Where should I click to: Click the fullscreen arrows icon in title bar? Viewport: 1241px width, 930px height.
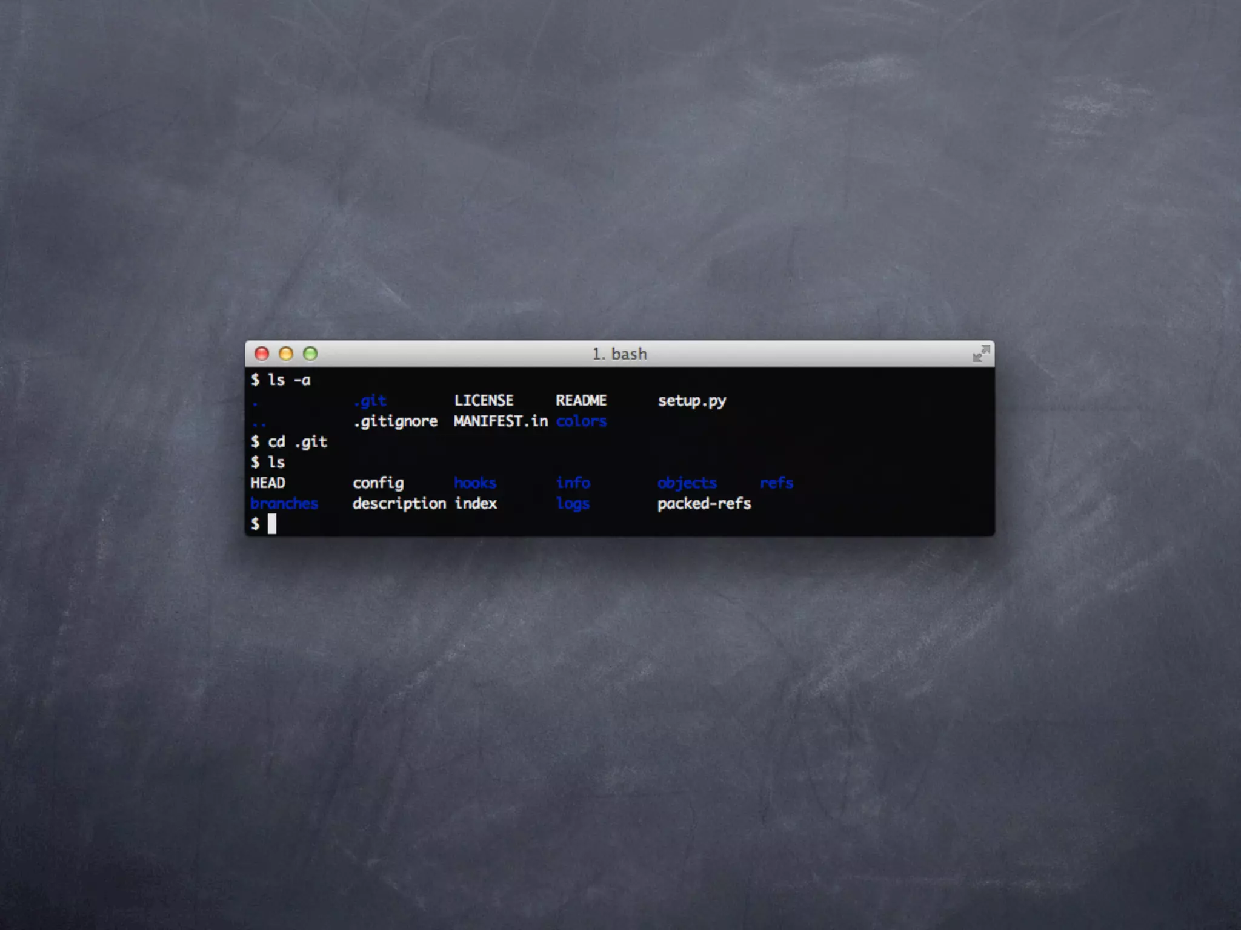coord(980,354)
